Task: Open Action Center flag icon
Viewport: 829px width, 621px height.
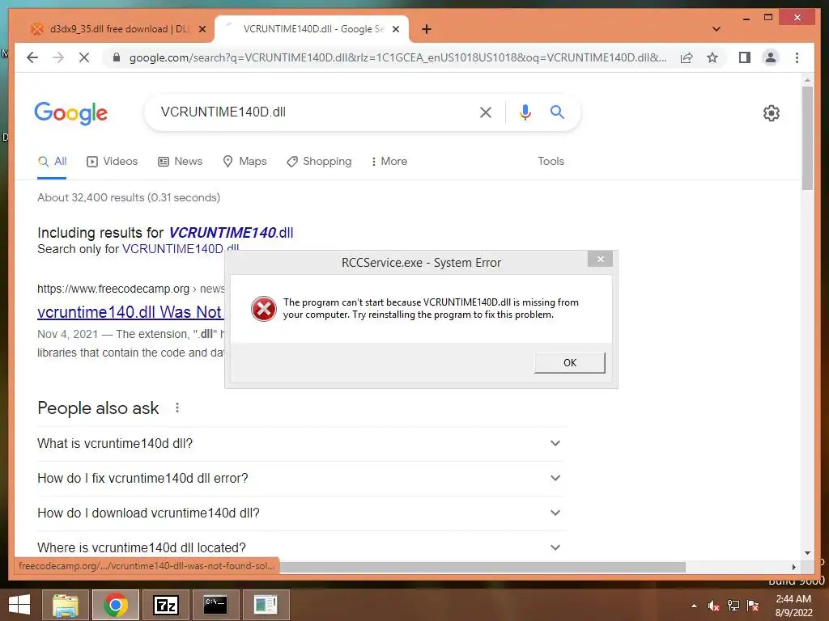Action: 753,606
